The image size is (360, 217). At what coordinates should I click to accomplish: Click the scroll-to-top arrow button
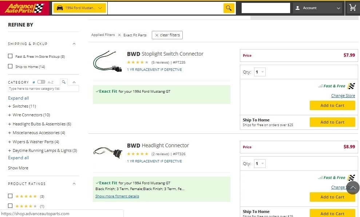(353, 188)
